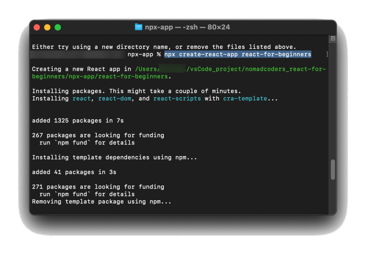Click 'Installing template dependencies using npm...'

[x=114, y=157]
